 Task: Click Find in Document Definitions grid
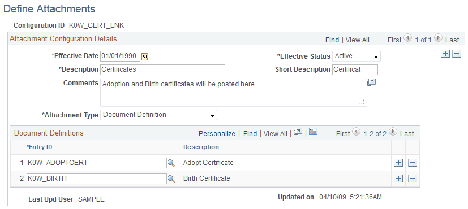(x=250, y=134)
